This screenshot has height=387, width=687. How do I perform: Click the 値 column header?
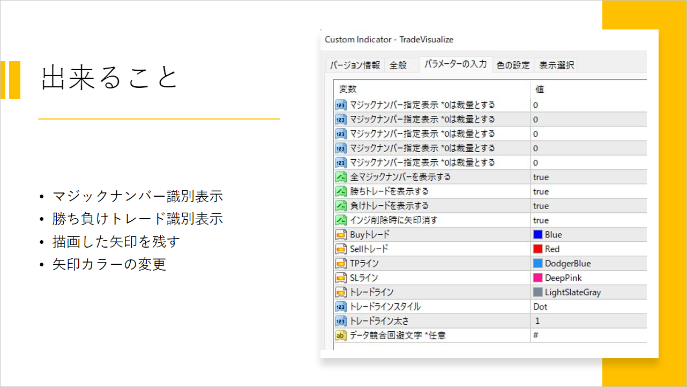(x=540, y=89)
